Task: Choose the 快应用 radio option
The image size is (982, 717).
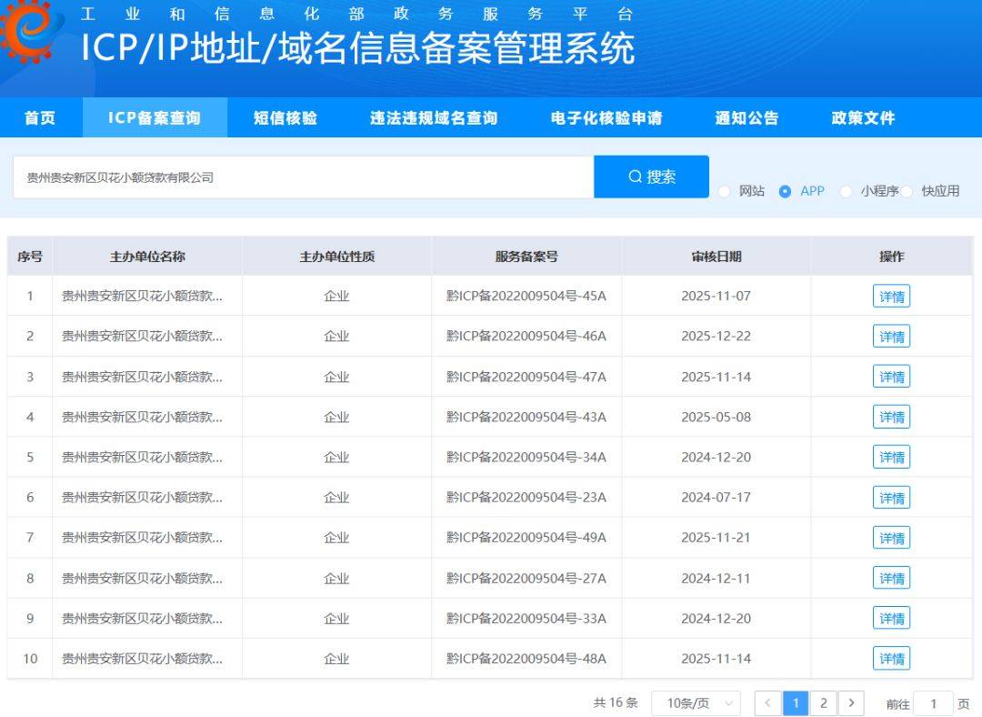Action: (907, 191)
